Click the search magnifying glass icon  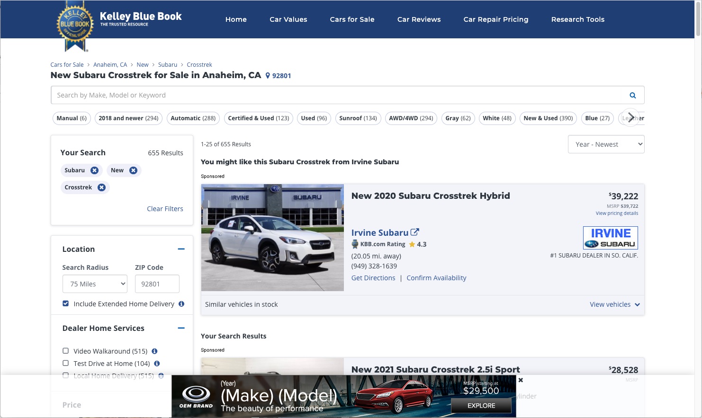click(632, 95)
